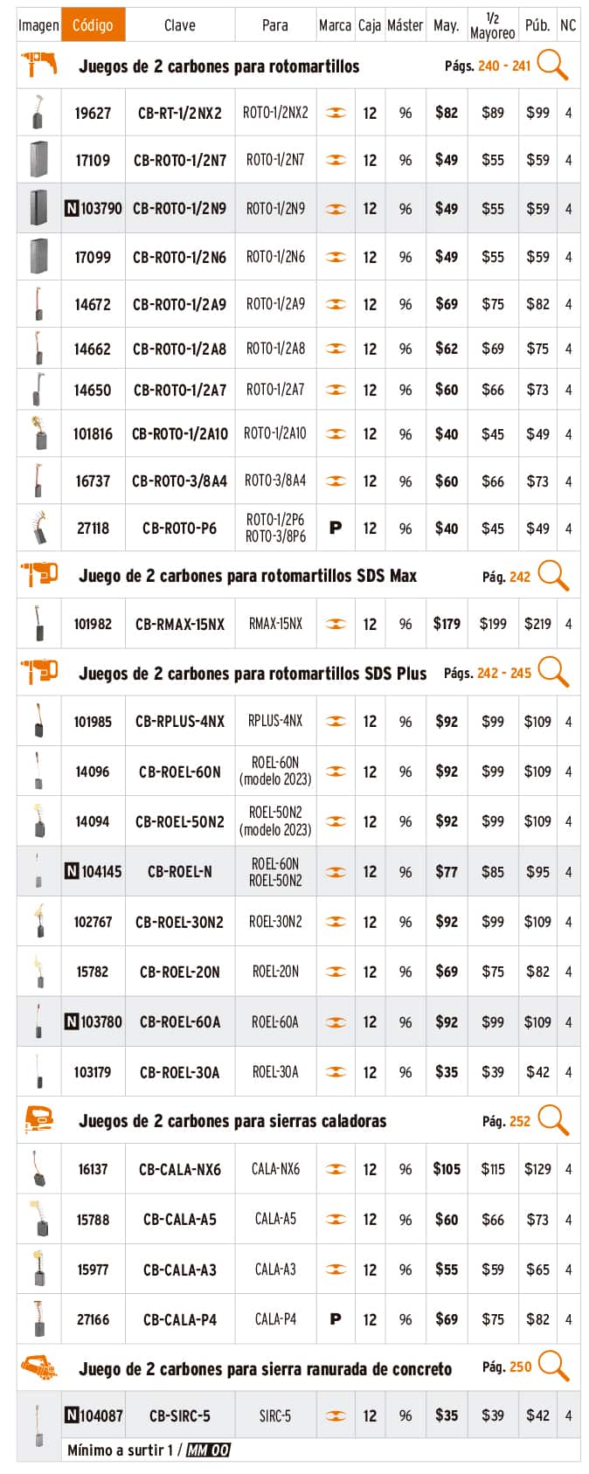Click the rotary hammer icon in the rotomartillos header

click(38, 65)
